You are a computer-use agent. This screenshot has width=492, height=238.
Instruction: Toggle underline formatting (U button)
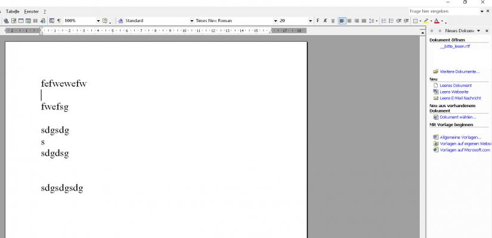point(333,21)
